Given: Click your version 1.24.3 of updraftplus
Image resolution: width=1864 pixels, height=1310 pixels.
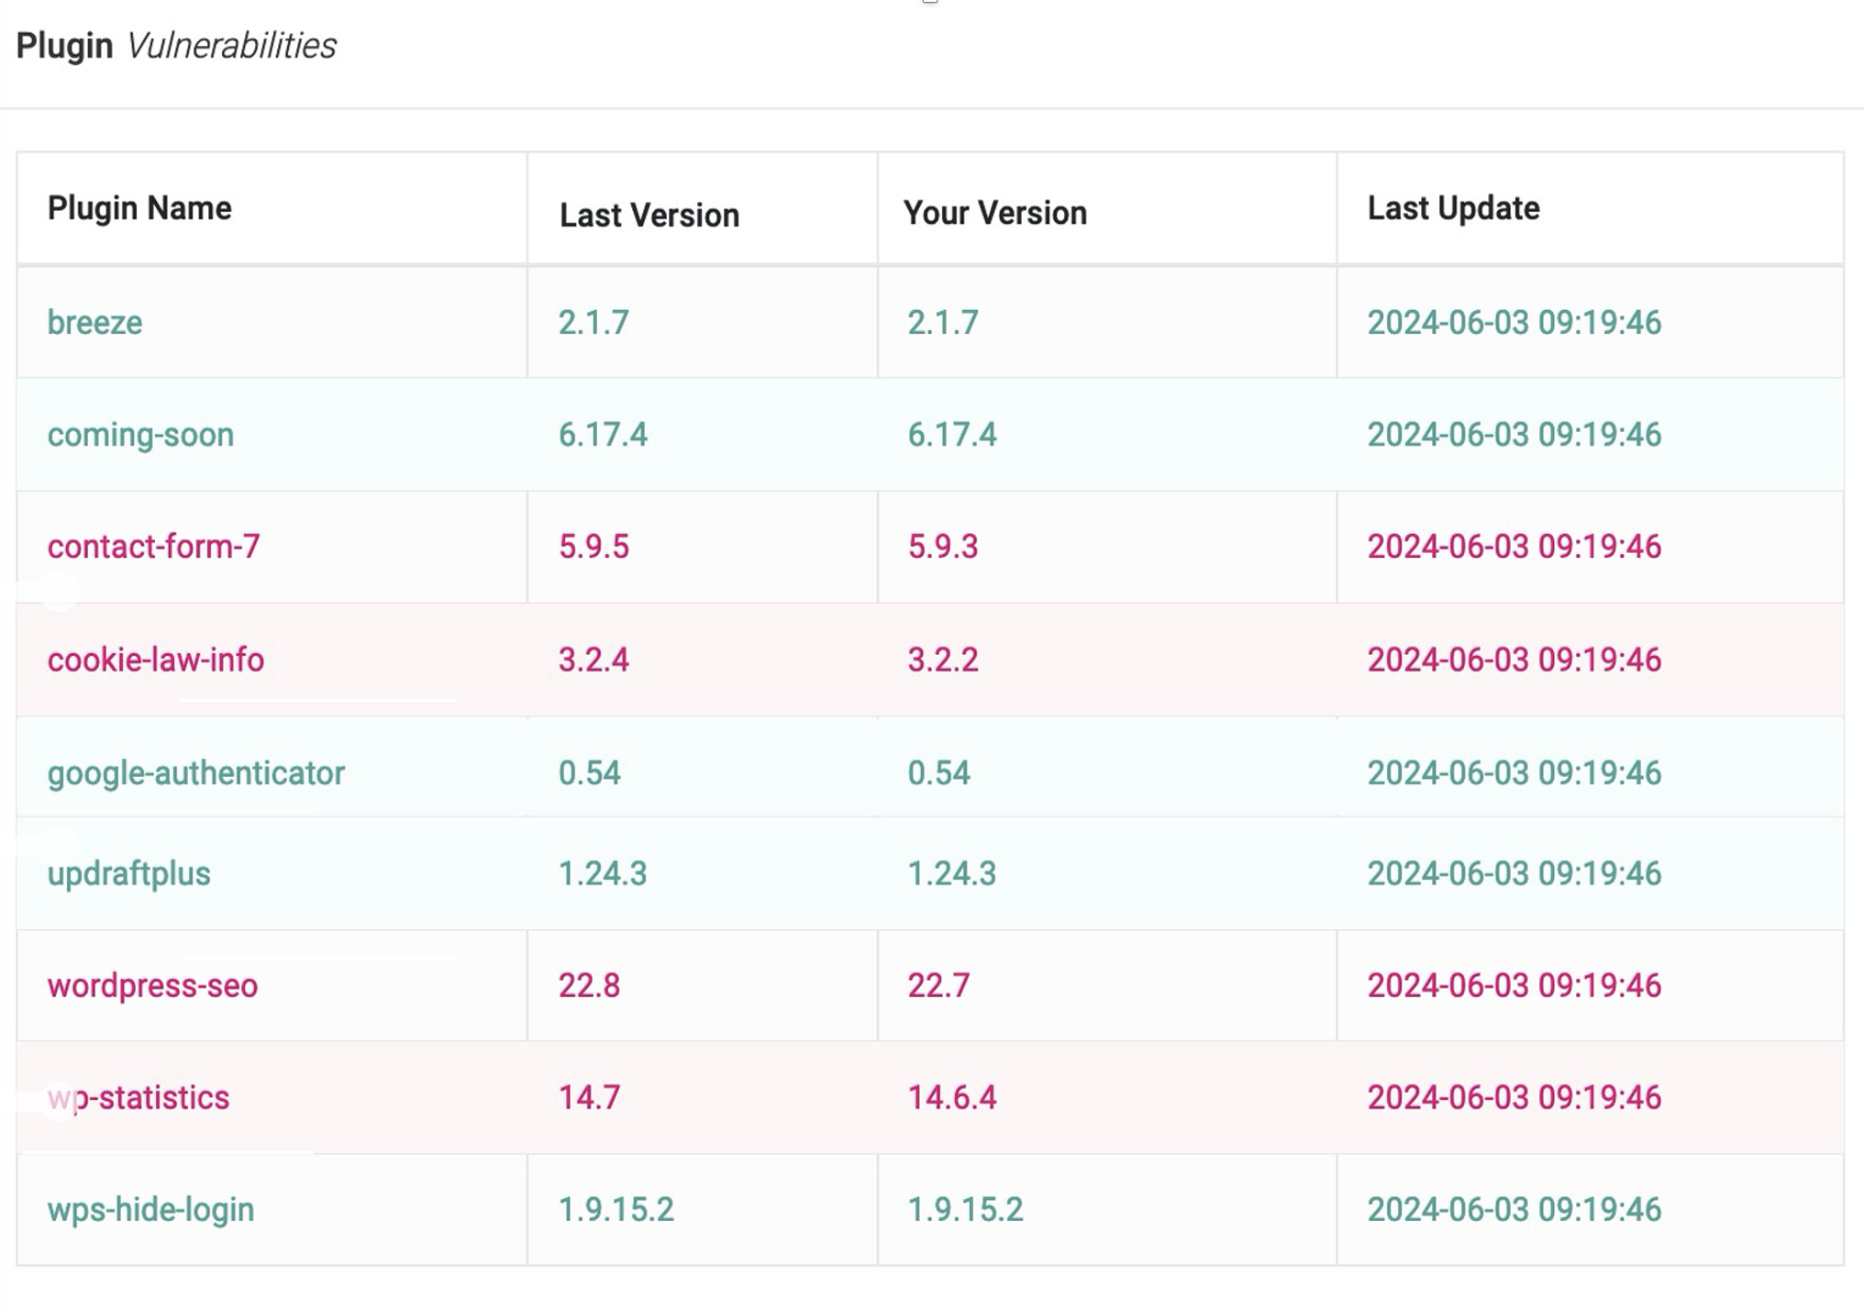Looking at the screenshot, I should click(x=952, y=873).
